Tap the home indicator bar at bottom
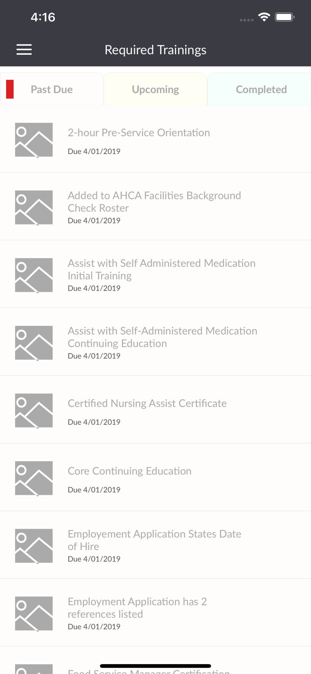This screenshot has width=311, height=674. click(x=155, y=665)
